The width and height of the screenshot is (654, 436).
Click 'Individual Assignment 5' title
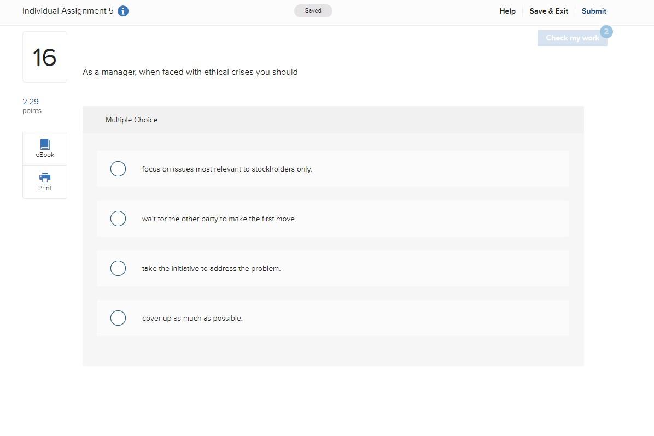(68, 11)
